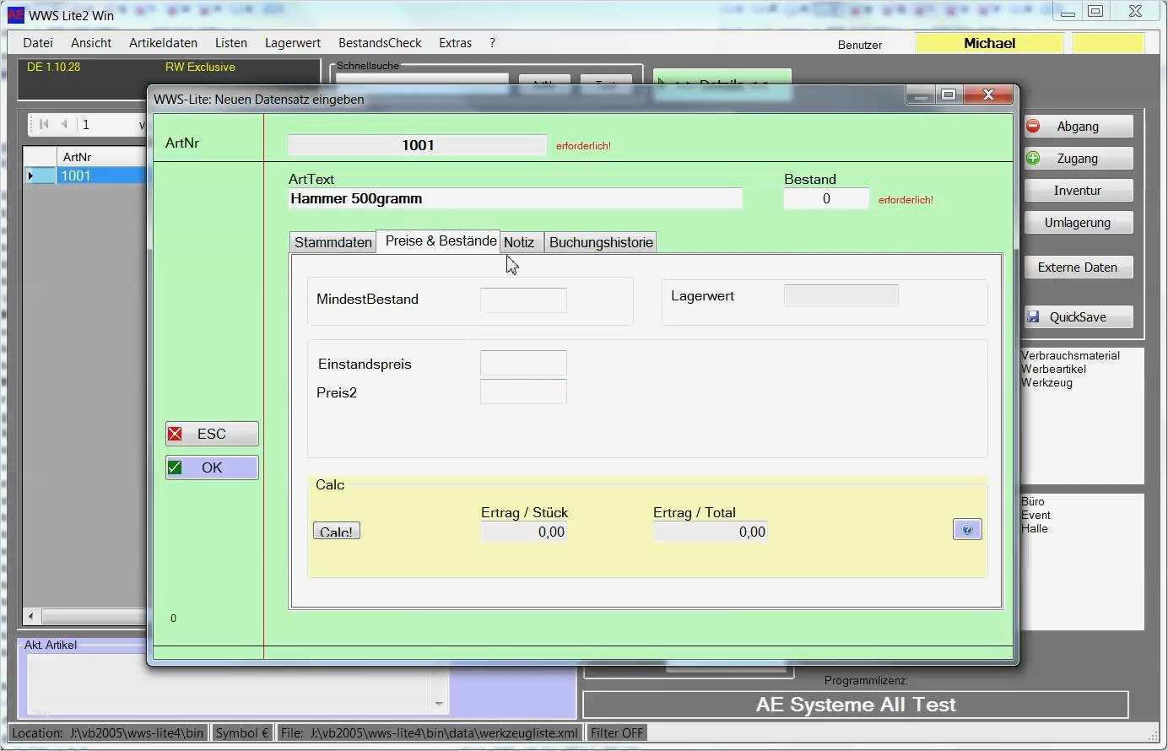The height and width of the screenshot is (751, 1168).
Task: Confirm the new record with OK
Action: tap(212, 467)
